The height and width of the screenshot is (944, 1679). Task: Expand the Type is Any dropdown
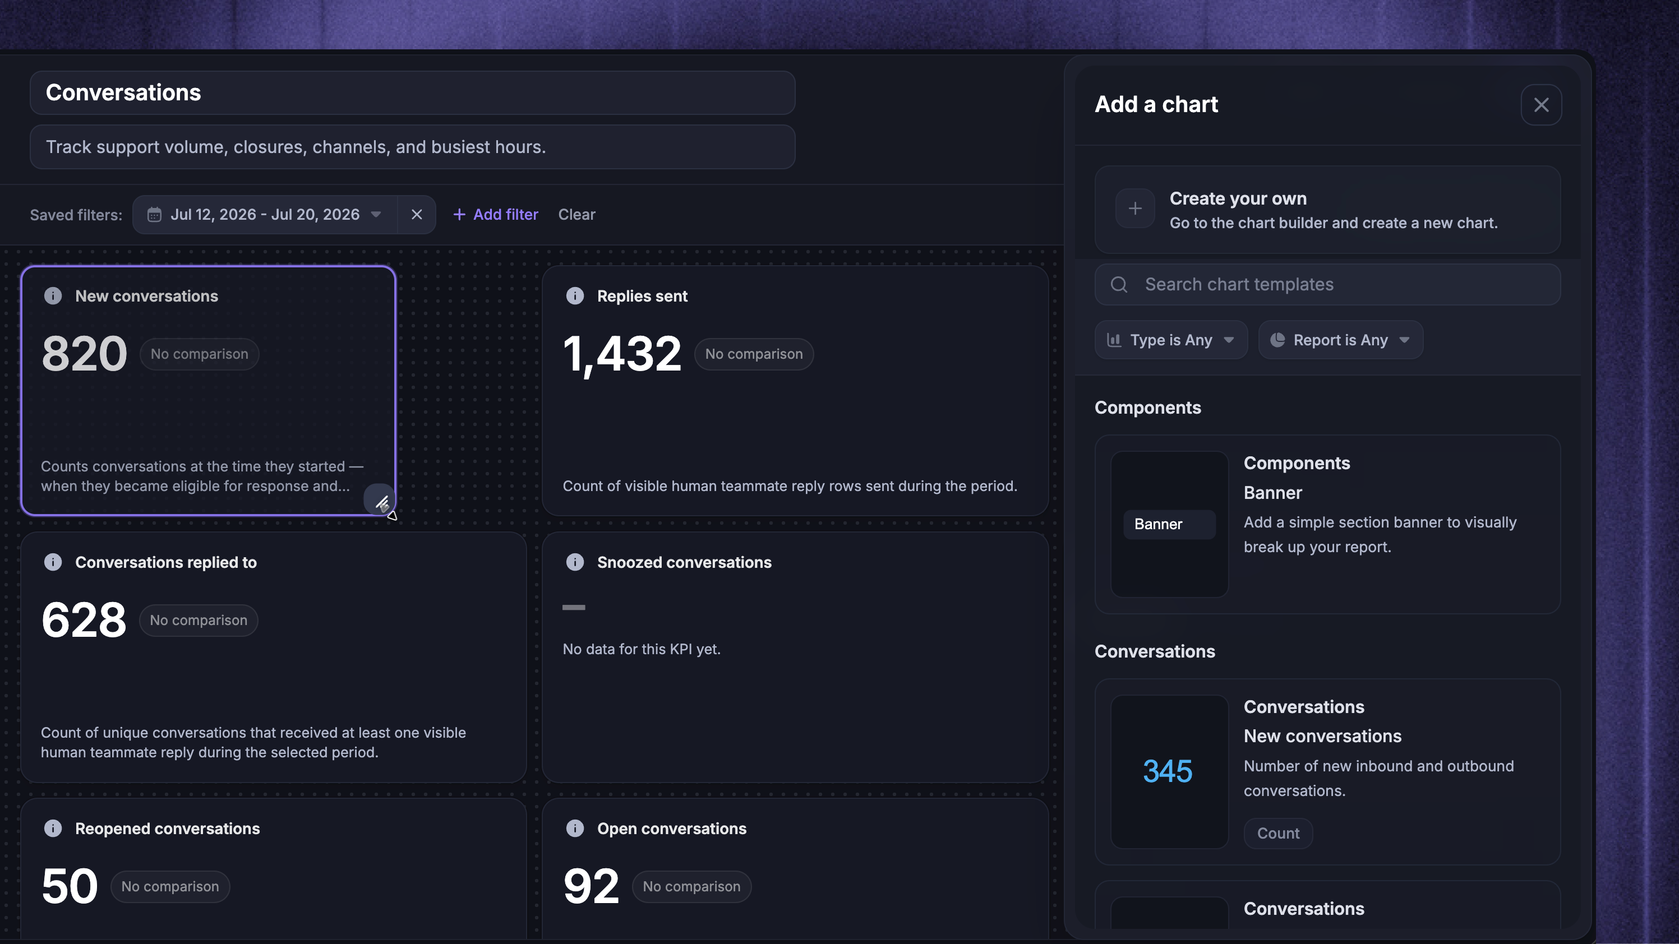[x=1171, y=340]
